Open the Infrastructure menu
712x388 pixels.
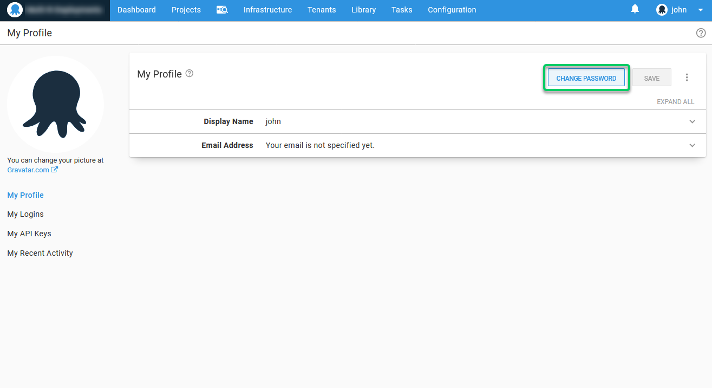point(267,10)
